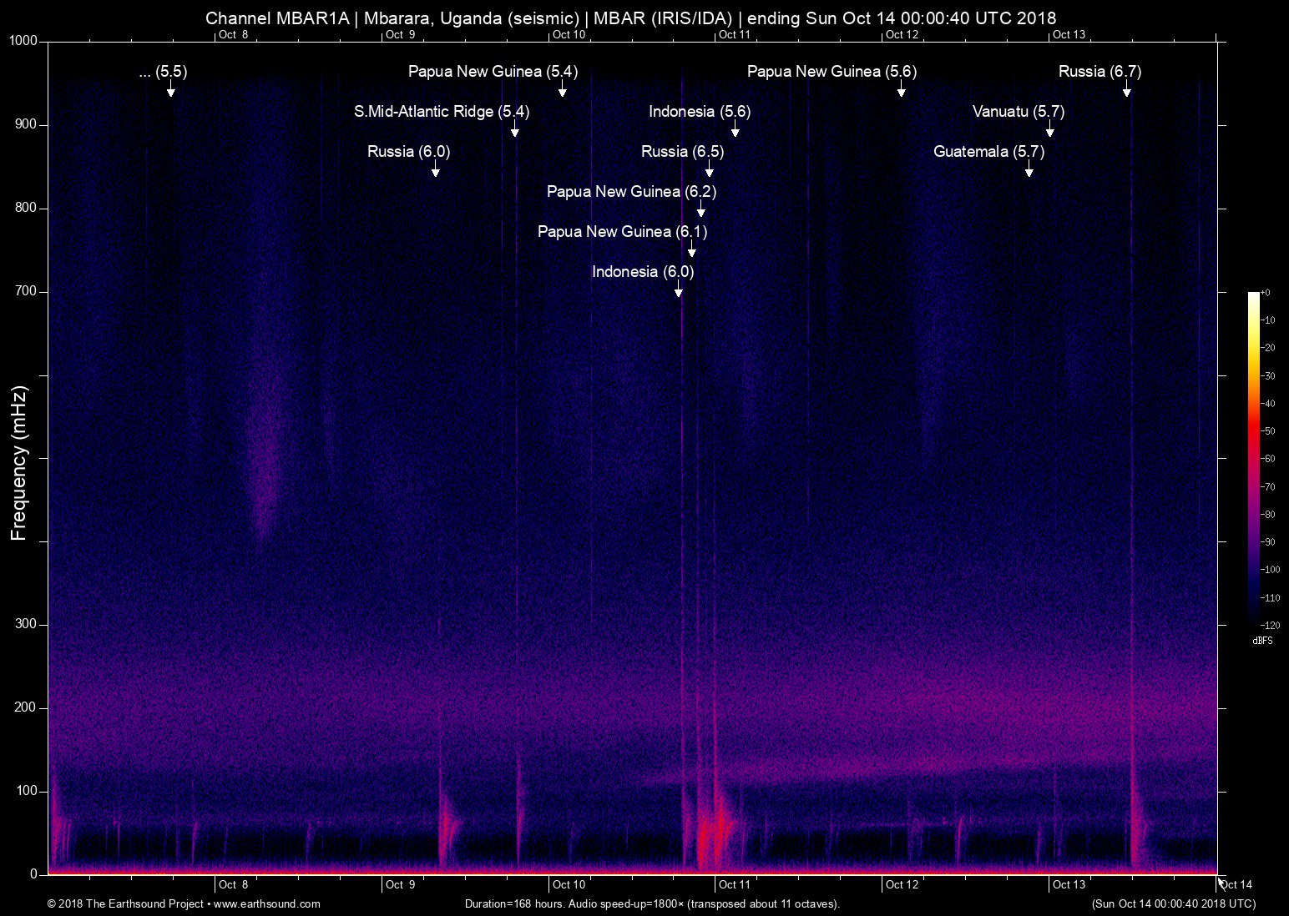1289x916 pixels.
Task: Click 'Oct 10' on the bottom time axis
Action: click(569, 885)
